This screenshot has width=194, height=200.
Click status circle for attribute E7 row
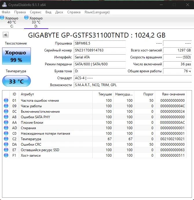coord(6,150)
